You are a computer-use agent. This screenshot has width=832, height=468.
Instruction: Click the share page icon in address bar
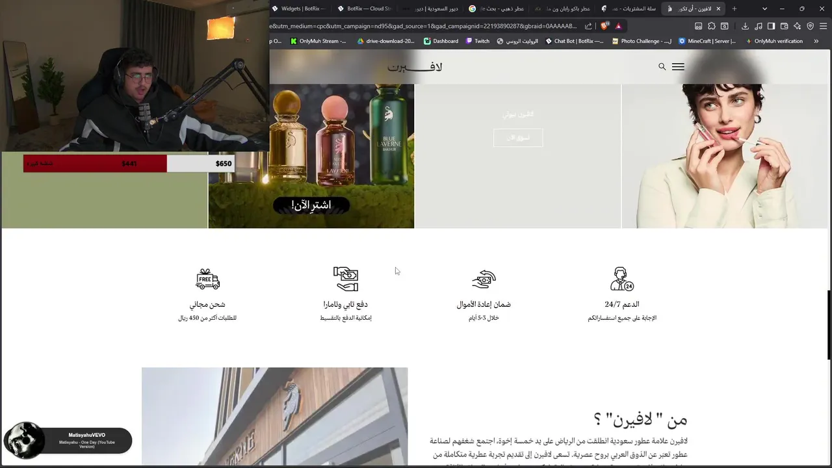coord(588,26)
